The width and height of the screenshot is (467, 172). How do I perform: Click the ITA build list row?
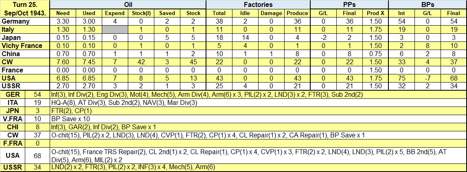tap(258, 103)
